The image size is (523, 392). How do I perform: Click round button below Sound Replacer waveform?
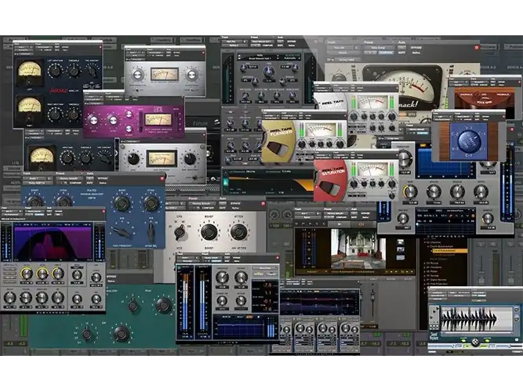475,342
